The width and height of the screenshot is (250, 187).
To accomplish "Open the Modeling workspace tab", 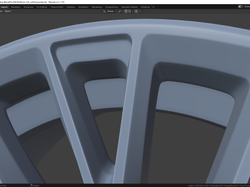I will 16,7.
